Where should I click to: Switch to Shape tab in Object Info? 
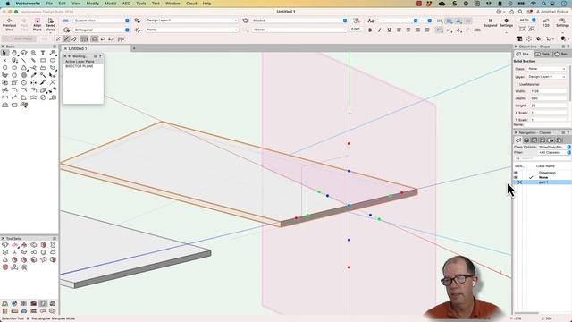pyautogui.click(x=524, y=54)
